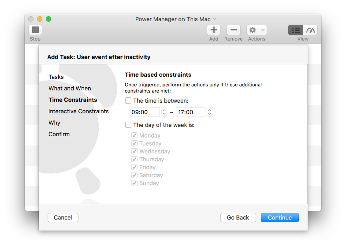This screenshot has height=246, width=346.
Task: Click the Remove minus icon
Action: [x=234, y=30]
